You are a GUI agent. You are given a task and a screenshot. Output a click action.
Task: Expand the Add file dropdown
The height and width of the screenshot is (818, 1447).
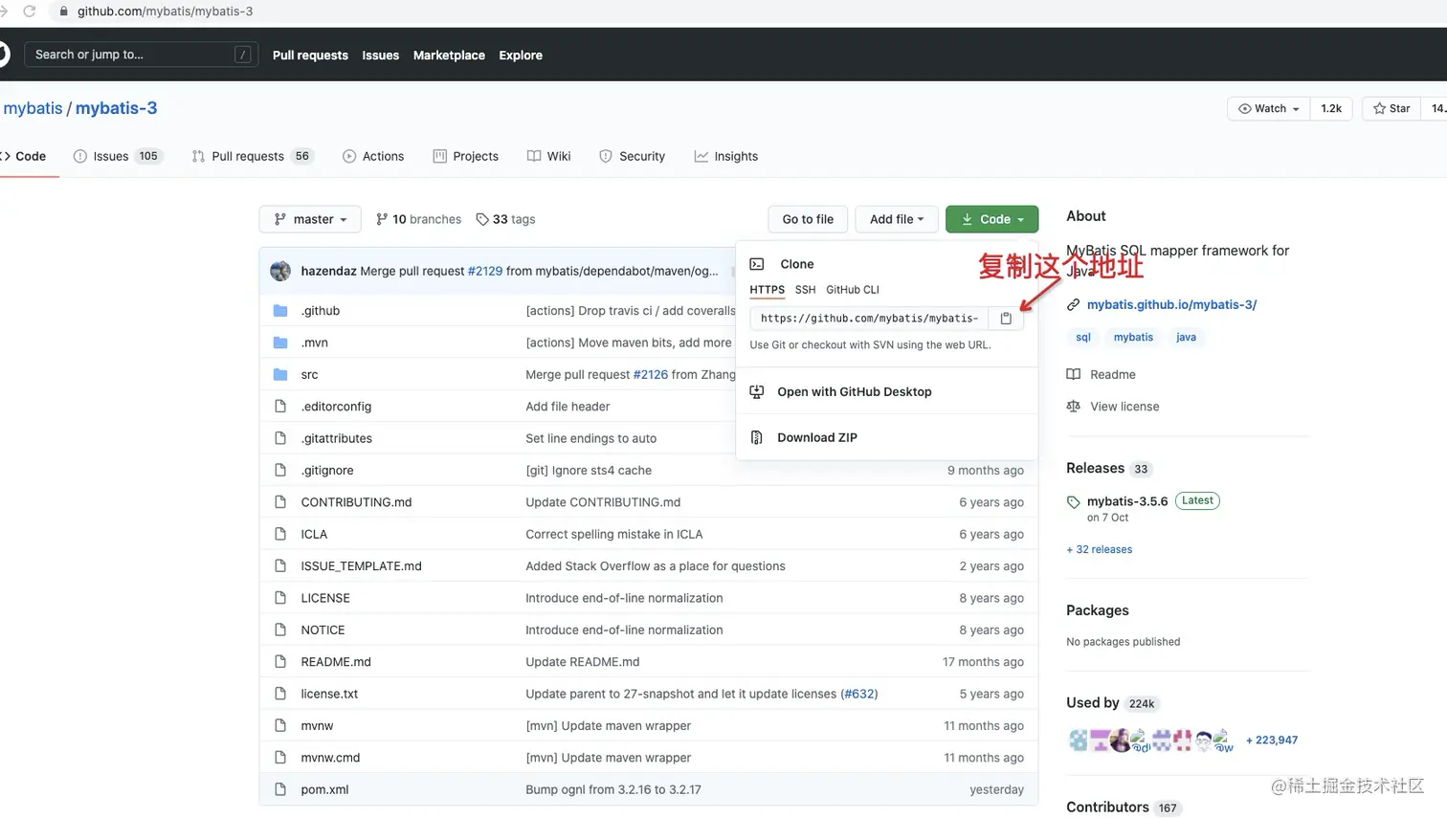(x=897, y=219)
